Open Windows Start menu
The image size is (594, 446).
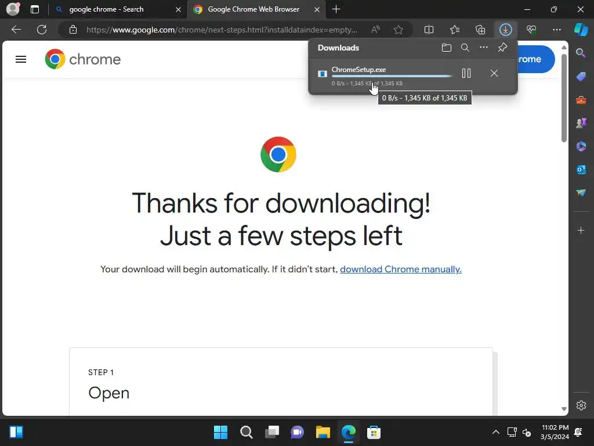pos(220,432)
